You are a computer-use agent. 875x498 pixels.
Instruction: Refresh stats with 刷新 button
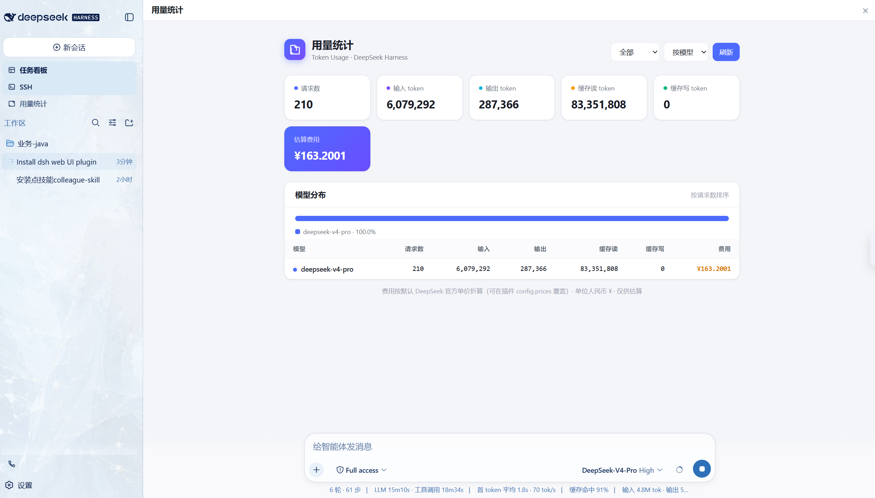pos(726,52)
